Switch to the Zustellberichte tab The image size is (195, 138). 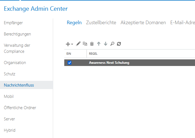coord(101,23)
